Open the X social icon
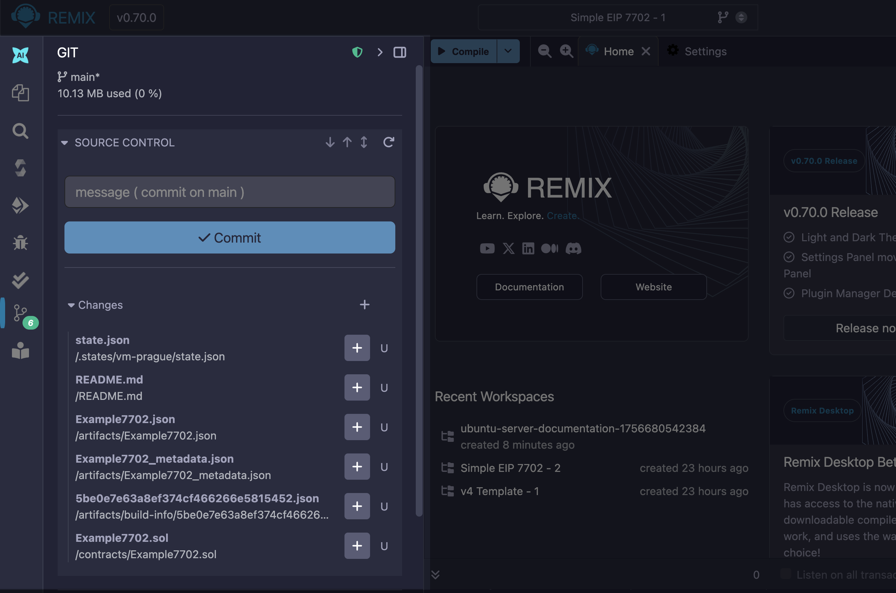Screen dimensions: 896x593 click(509, 248)
